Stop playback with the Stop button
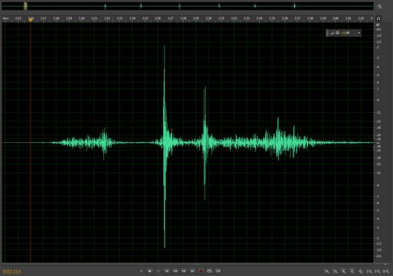Screen dimensions: 393x276 pos(141,271)
